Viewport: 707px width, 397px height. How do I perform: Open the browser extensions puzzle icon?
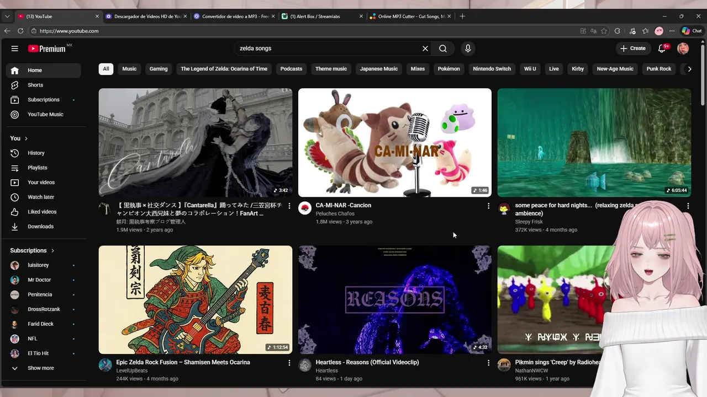(x=618, y=31)
